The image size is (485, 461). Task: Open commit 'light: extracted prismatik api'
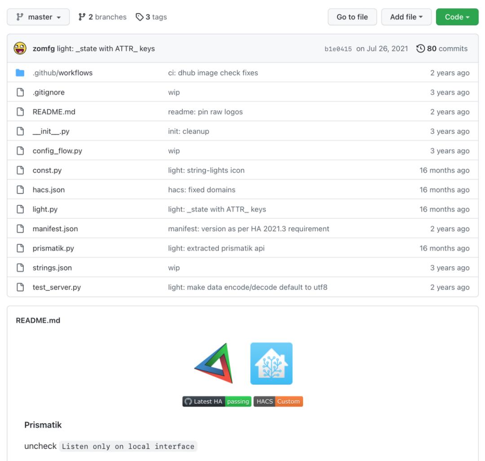click(x=216, y=248)
